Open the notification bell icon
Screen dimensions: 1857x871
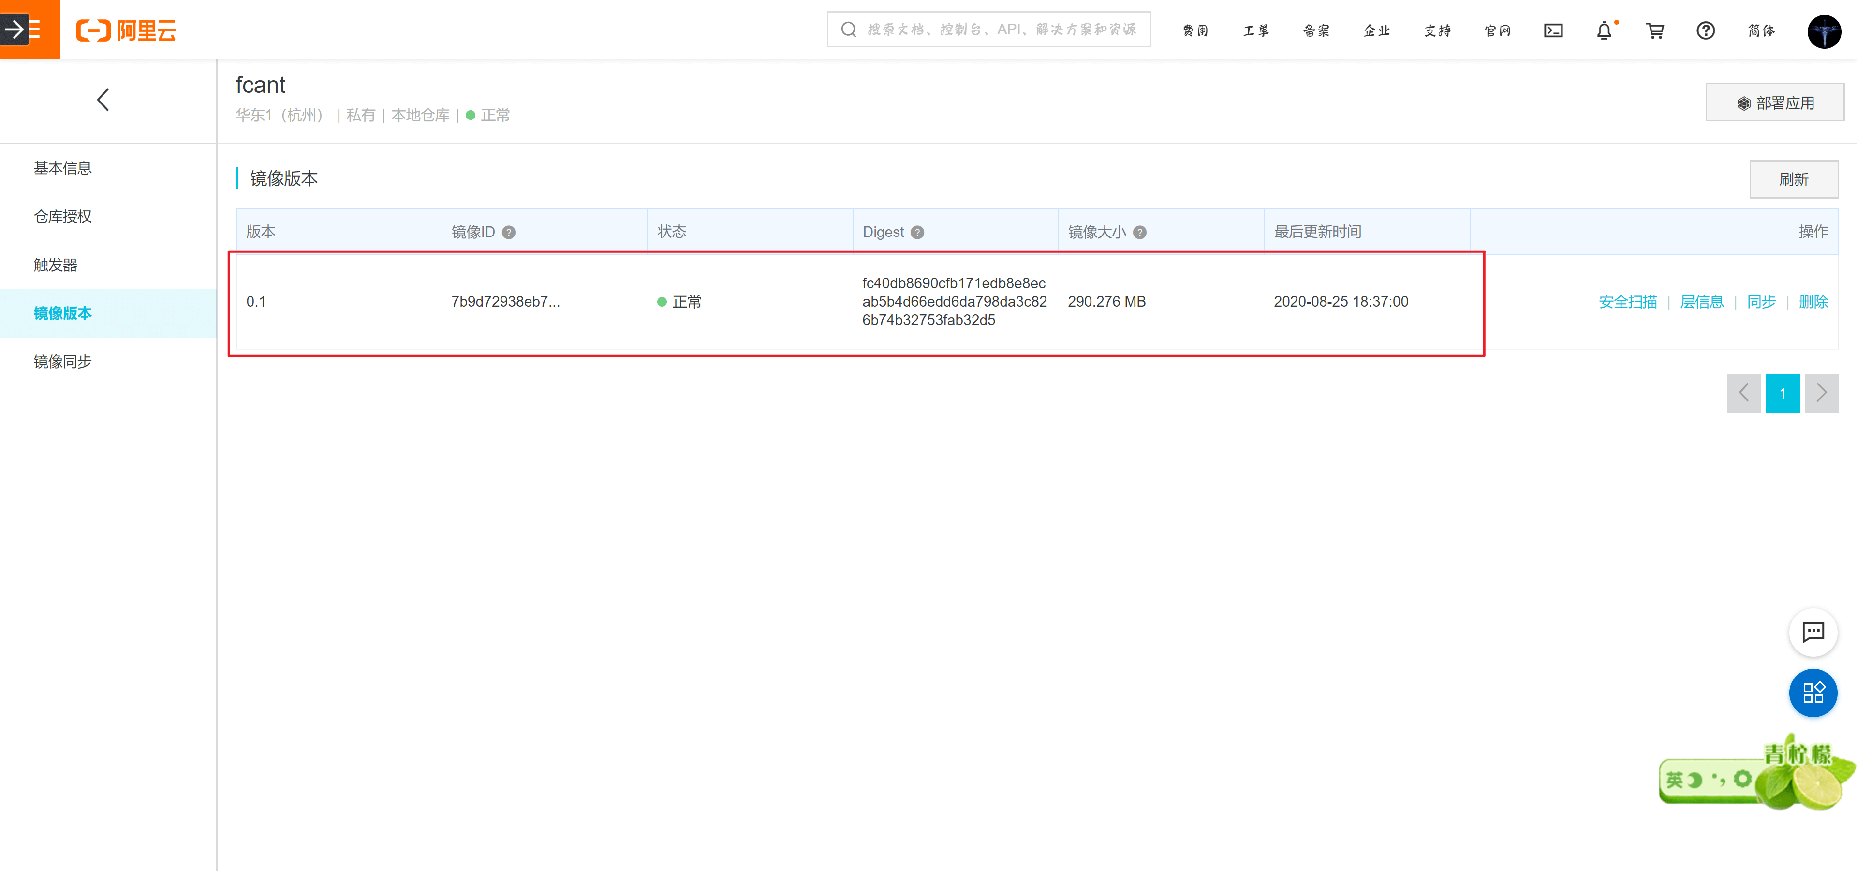point(1604,30)
